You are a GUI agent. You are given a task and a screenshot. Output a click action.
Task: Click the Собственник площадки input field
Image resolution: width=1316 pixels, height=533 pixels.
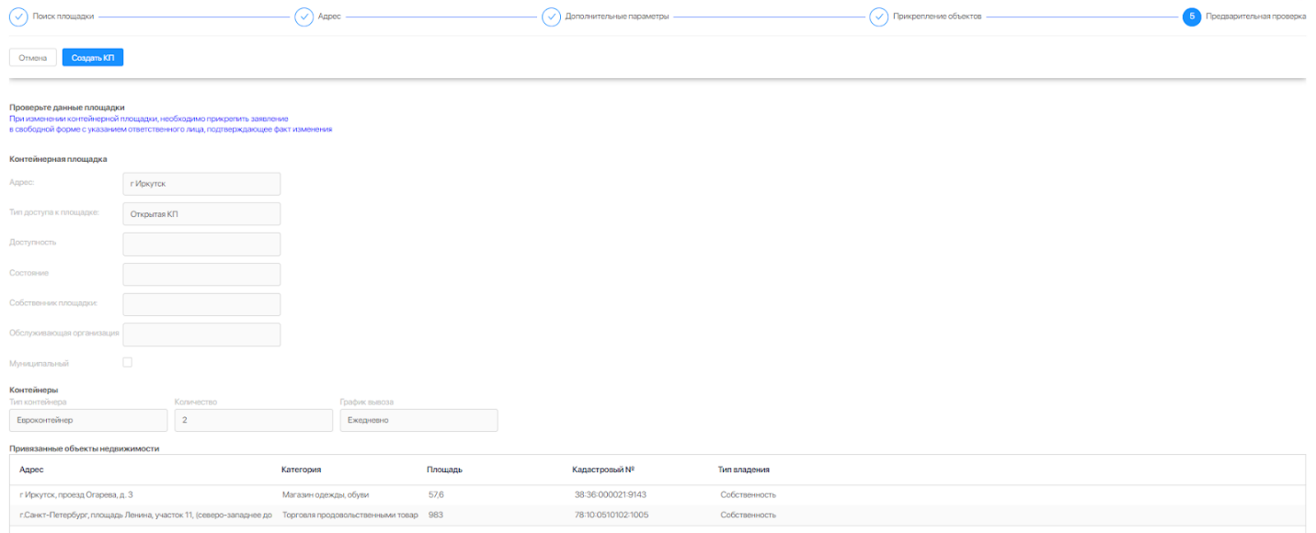click(200, 304)
